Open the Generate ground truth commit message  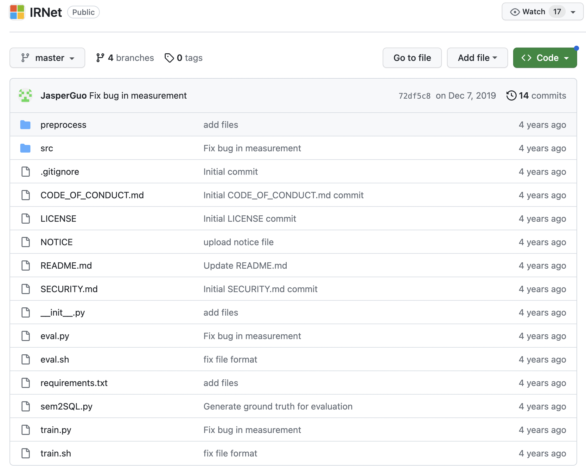(278, 406)
